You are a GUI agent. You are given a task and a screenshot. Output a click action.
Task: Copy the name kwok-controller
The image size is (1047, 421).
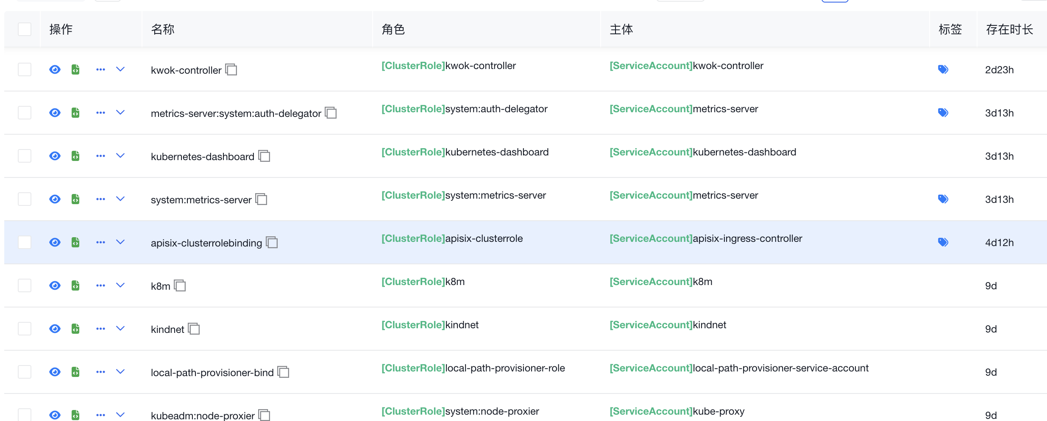pos(231,69)
